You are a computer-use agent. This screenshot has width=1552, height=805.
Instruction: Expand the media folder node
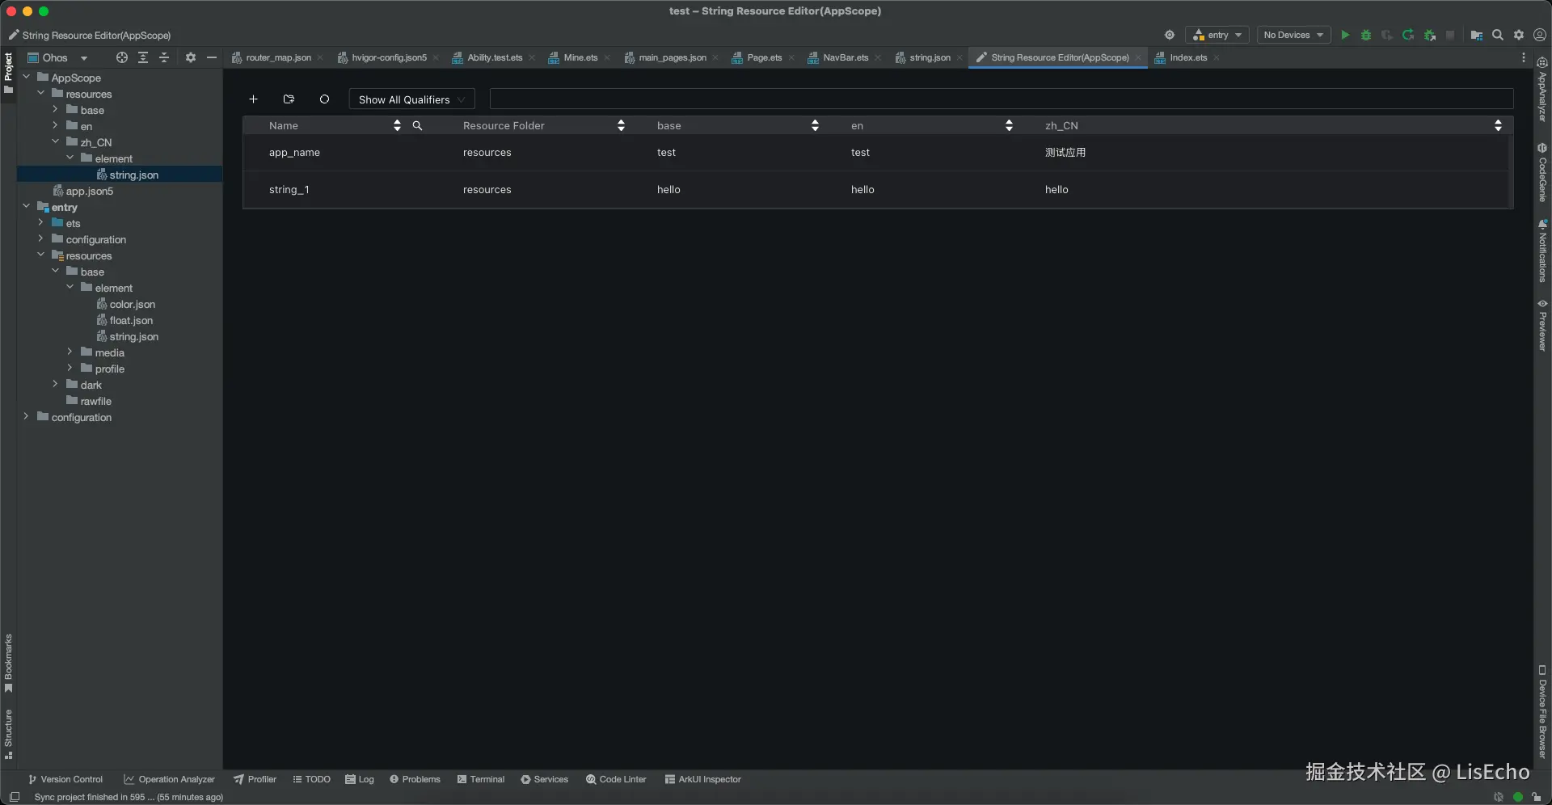click(x=70, y=352)
